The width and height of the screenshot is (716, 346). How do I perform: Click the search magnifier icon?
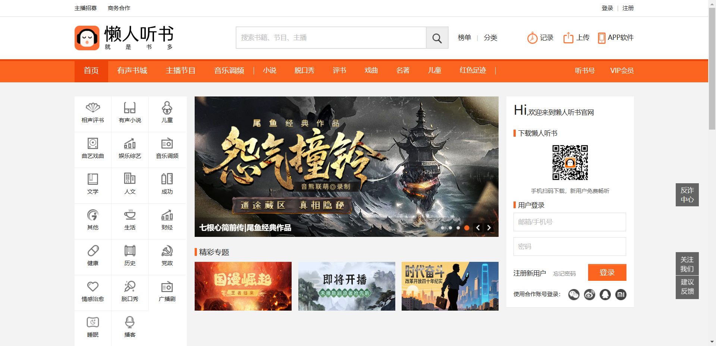pyautogui.click(x=437, y=38)
